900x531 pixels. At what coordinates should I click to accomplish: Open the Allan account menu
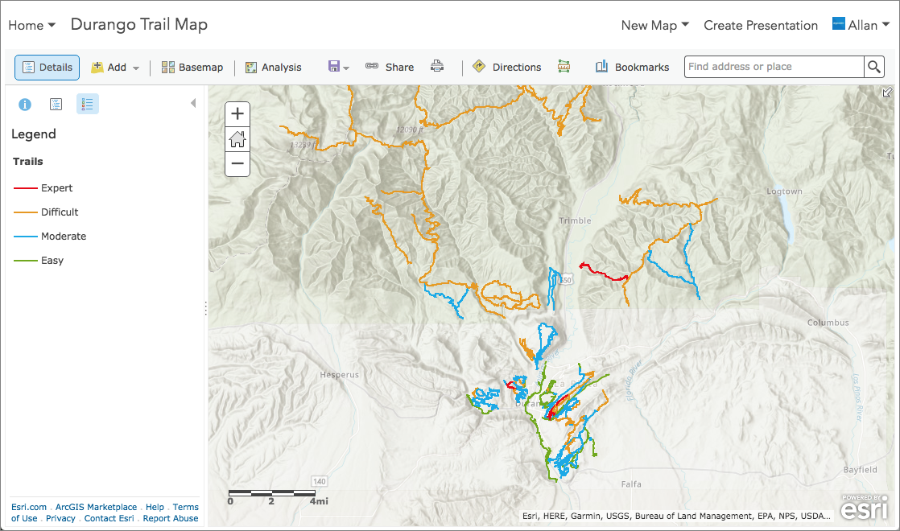pos(861,25)
